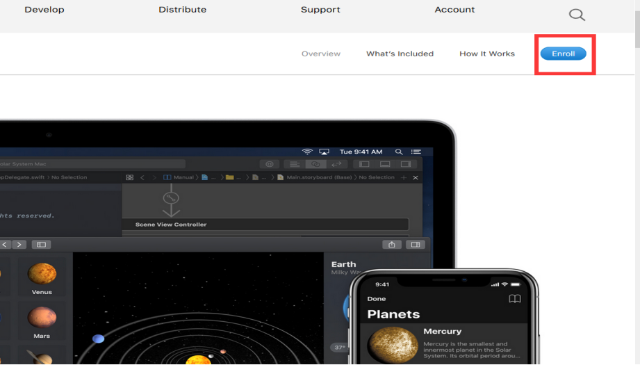Click the Tue 9:41 AM clock
This screenshot has width=640, height=365.
tap(361, 152)
